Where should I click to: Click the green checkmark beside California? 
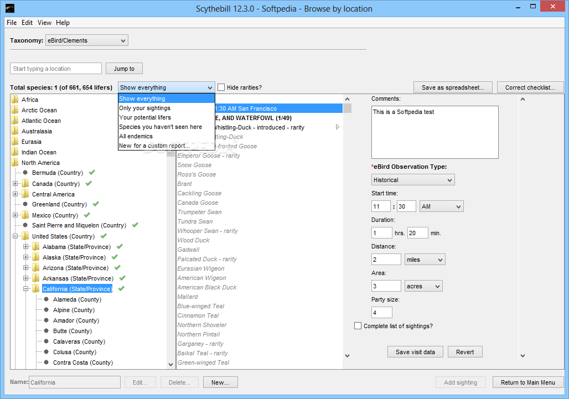coord(121,288)
